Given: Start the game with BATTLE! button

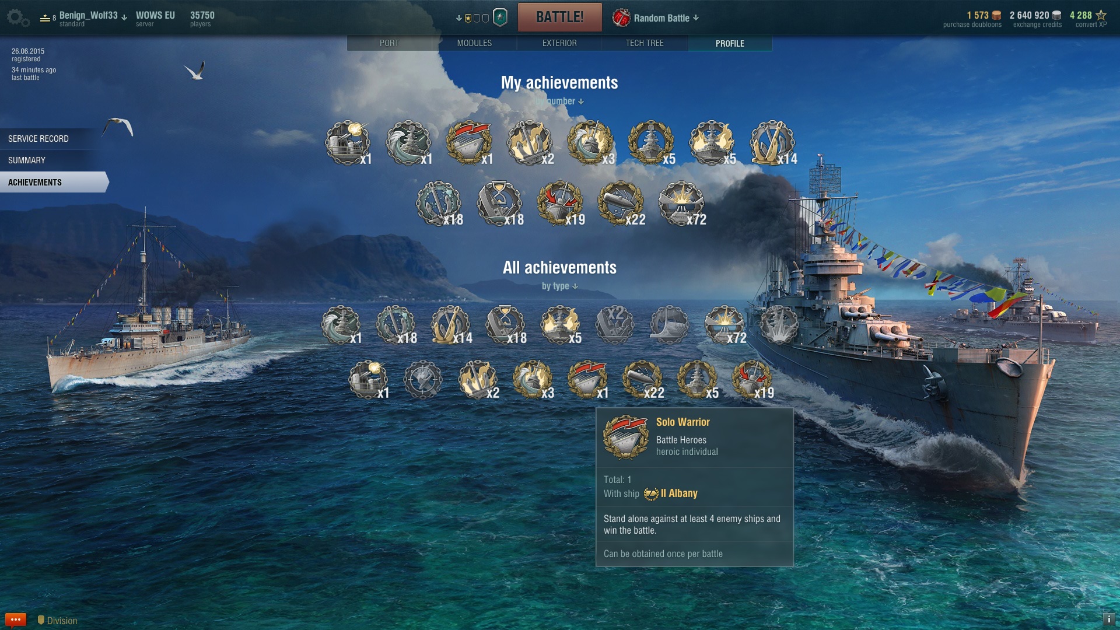Looking at the screenshot, I should (560, 17).
